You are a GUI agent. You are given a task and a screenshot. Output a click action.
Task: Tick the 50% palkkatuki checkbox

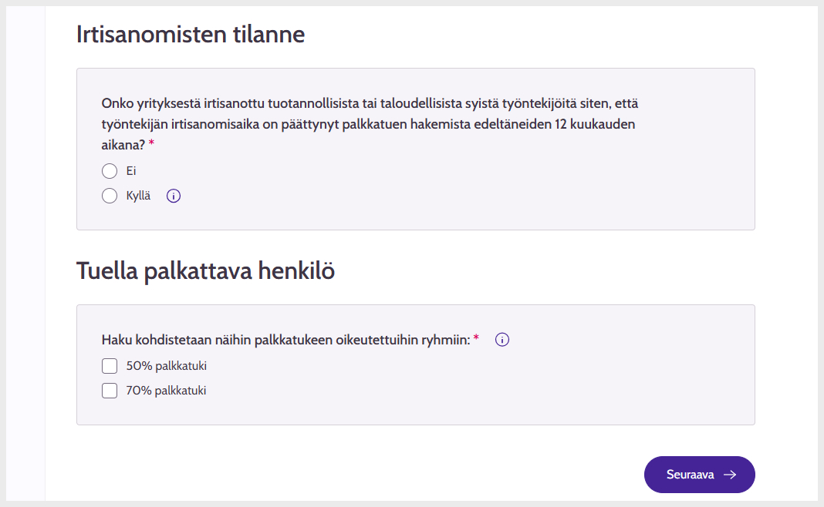pyautogui.click(x=110, y=366)
